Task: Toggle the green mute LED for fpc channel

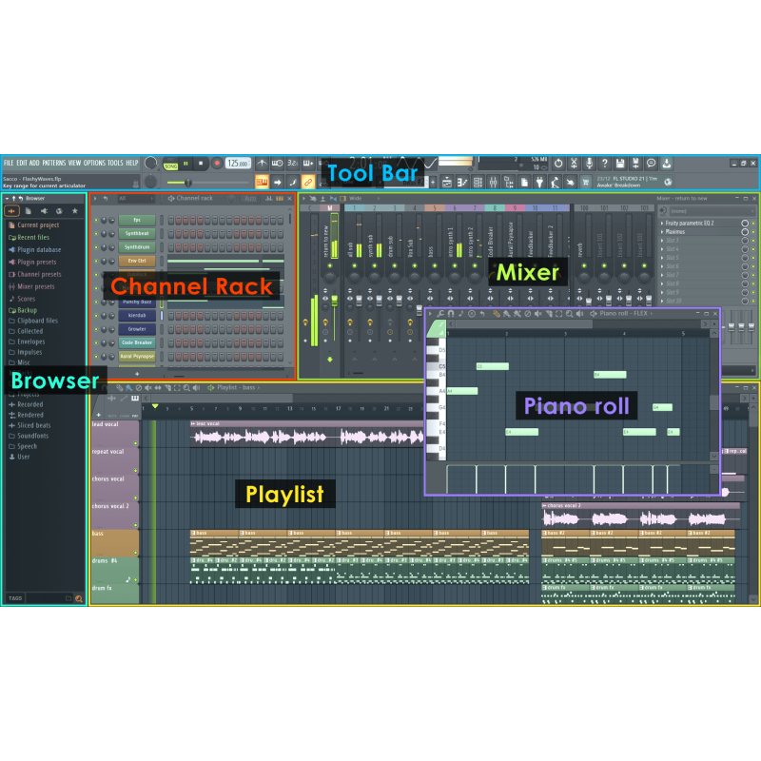Action: [96, 220]
